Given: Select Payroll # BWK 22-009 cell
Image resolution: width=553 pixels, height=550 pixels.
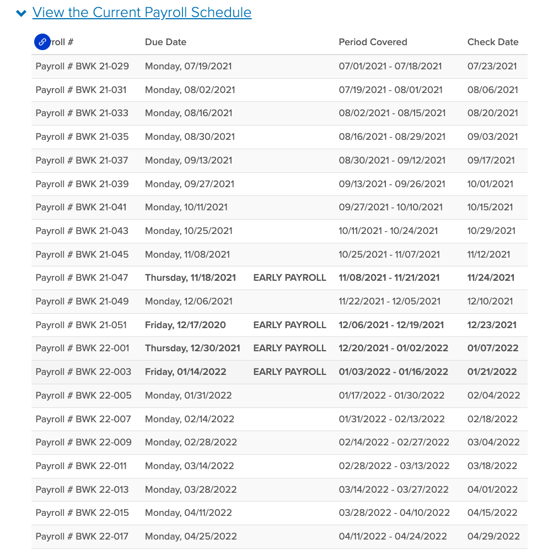Looking at the screenshot, I should tap(84, 442).
